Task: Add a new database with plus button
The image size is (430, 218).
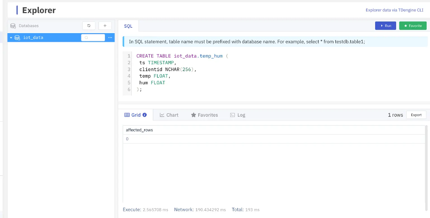Action: pyautogui.click(x=105, y=26)
